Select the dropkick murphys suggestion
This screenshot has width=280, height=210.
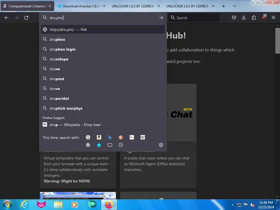[x=103, y=108]
